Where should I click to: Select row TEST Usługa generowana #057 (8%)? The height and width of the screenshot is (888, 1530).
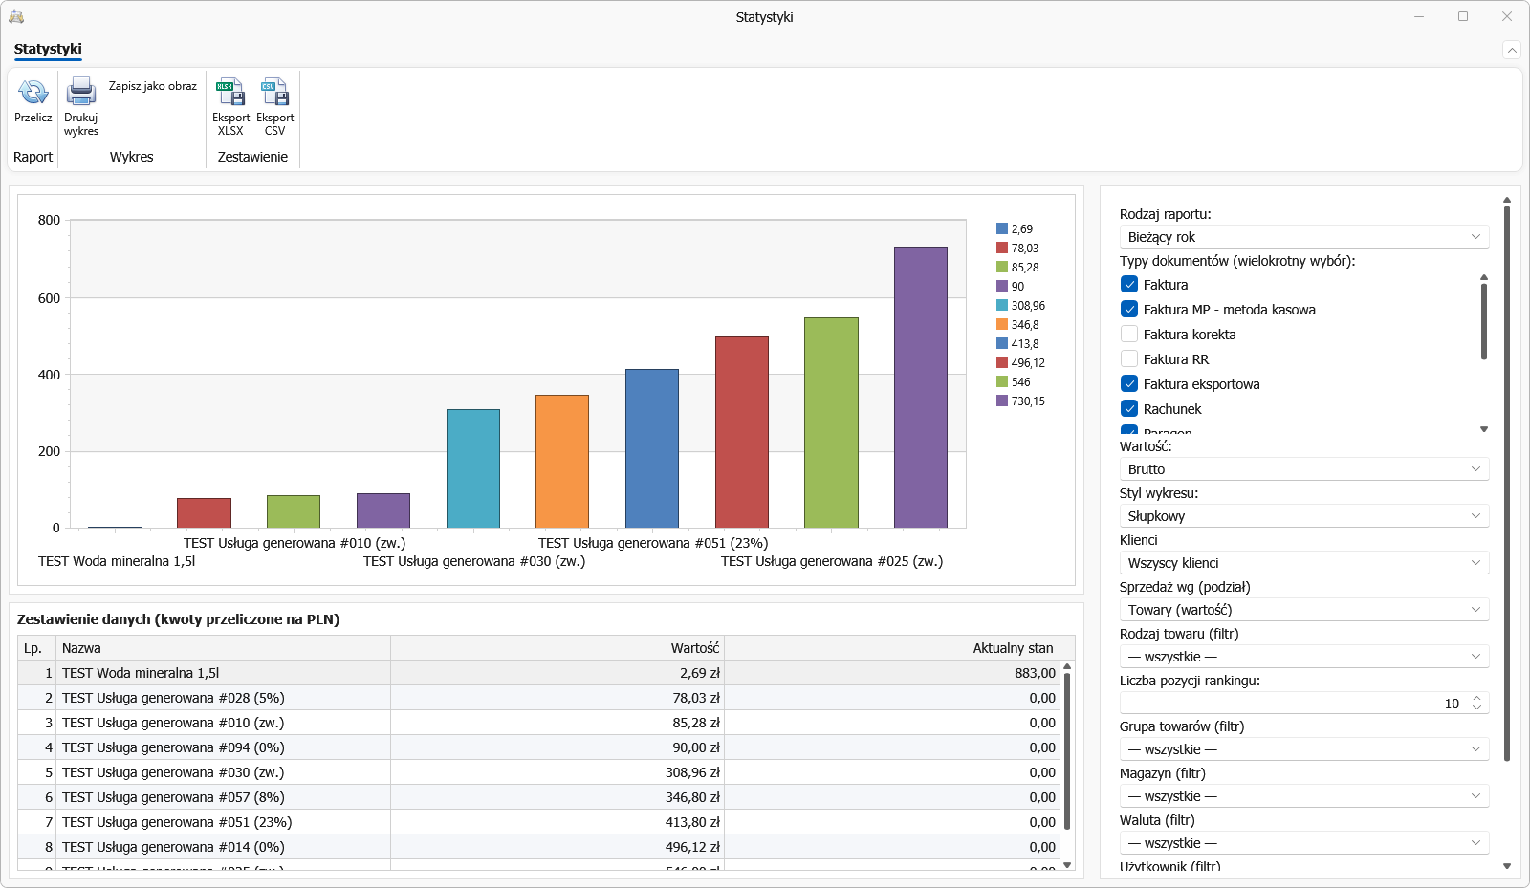(538, 797)
